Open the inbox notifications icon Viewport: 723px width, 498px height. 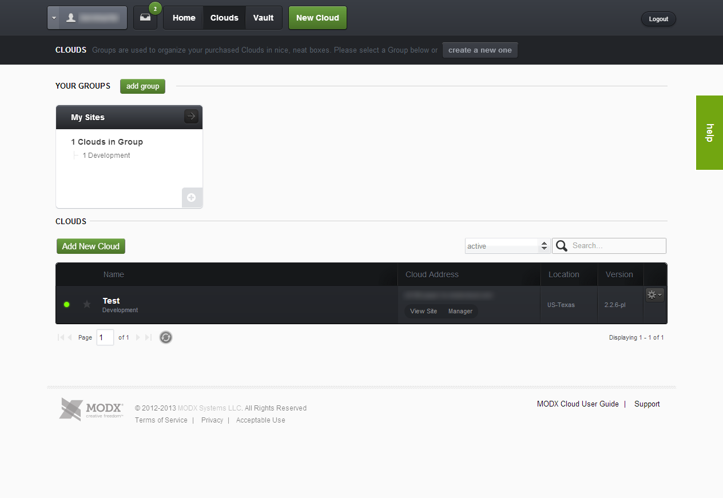(145, 18)
